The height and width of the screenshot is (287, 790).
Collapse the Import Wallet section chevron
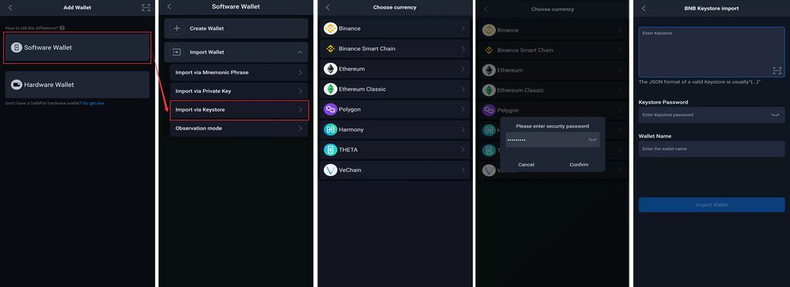click(300, 52)
